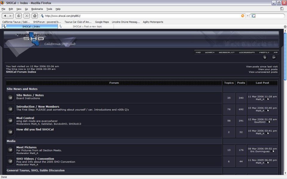Open the Help menu

click(58, 9)
